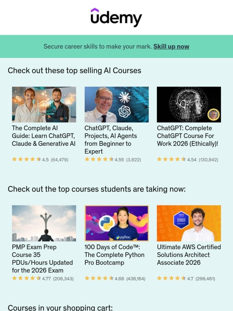The image size is (233, 311).
Task: Click ChatGPT, Claude, Projects, AI Agents title
Action: pyautogui.click(x=111, y=140)
